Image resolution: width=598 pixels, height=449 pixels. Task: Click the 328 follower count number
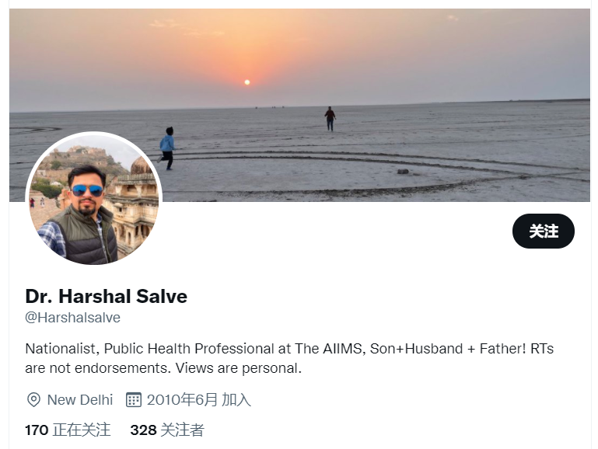coord(143,430)
